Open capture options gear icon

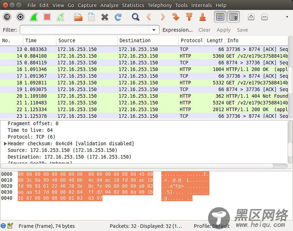(20, 17)
